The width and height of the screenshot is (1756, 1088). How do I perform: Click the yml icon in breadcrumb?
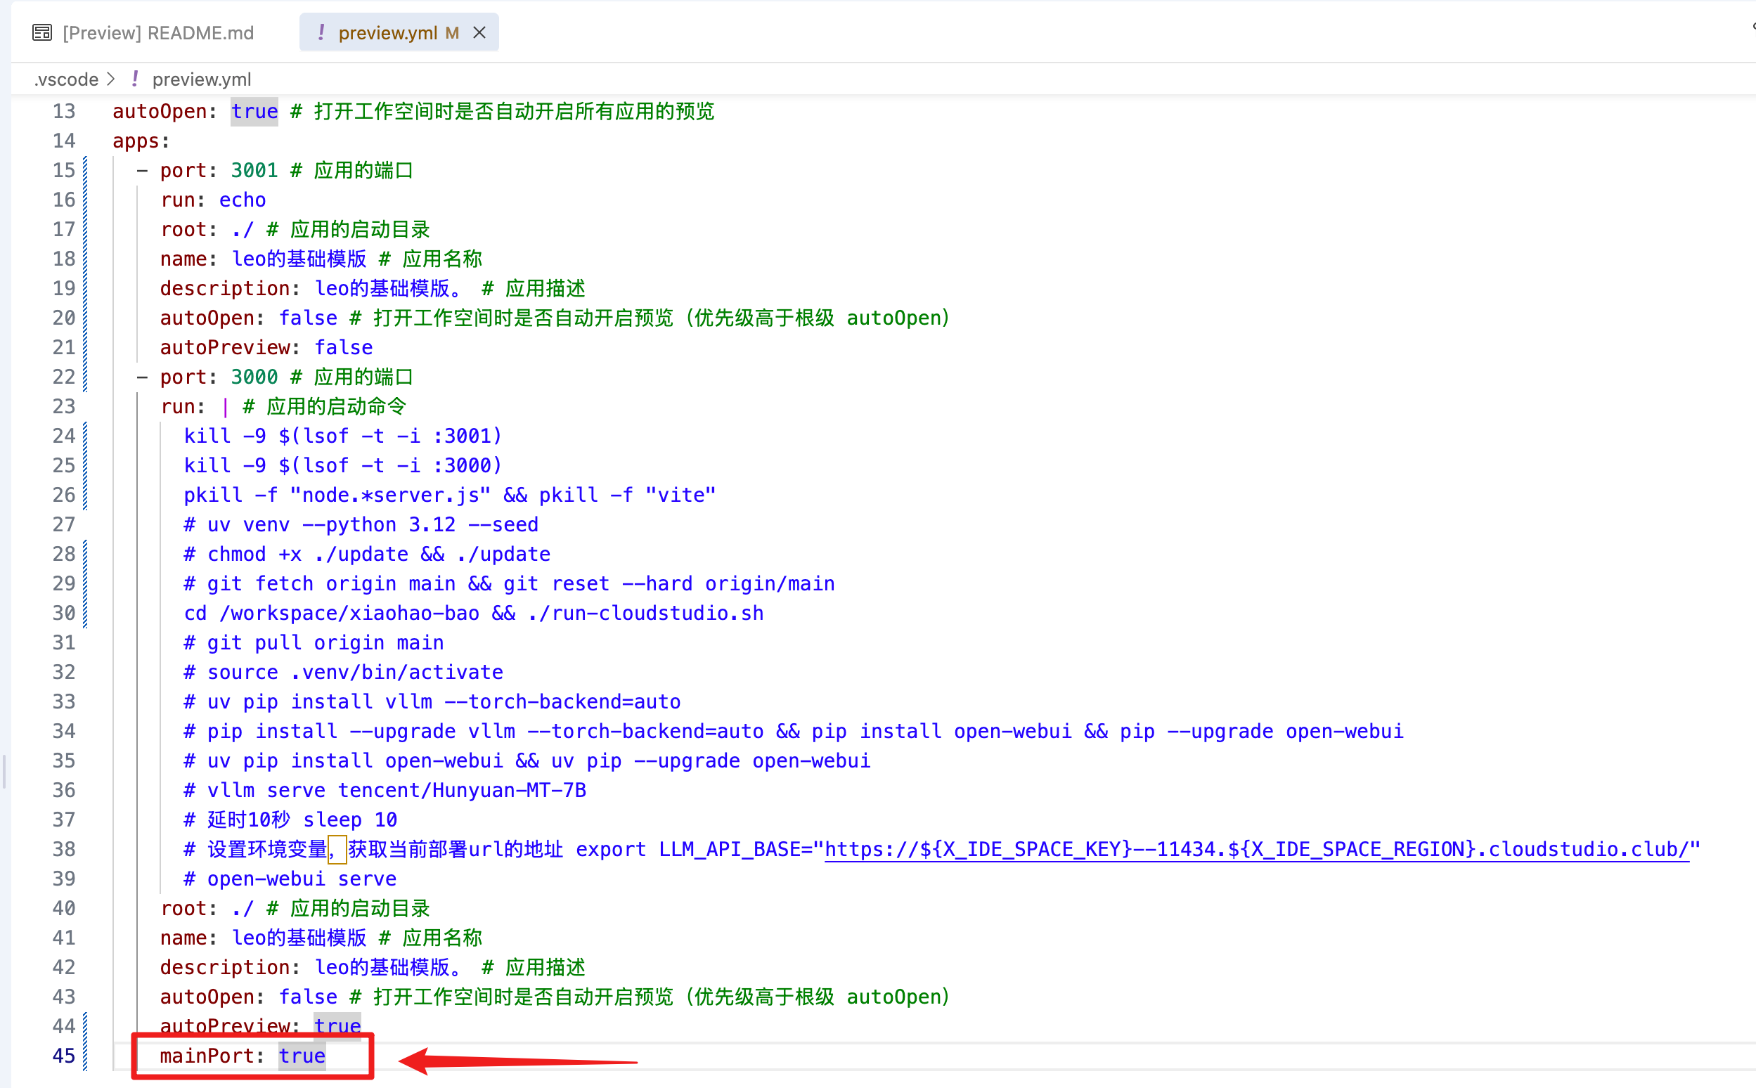[135, 79]
